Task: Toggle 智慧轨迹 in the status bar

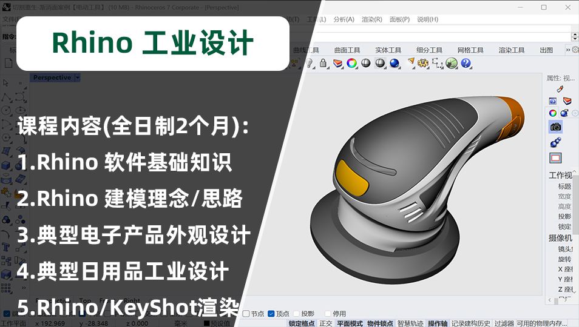Action: click(x=410, y=323)
